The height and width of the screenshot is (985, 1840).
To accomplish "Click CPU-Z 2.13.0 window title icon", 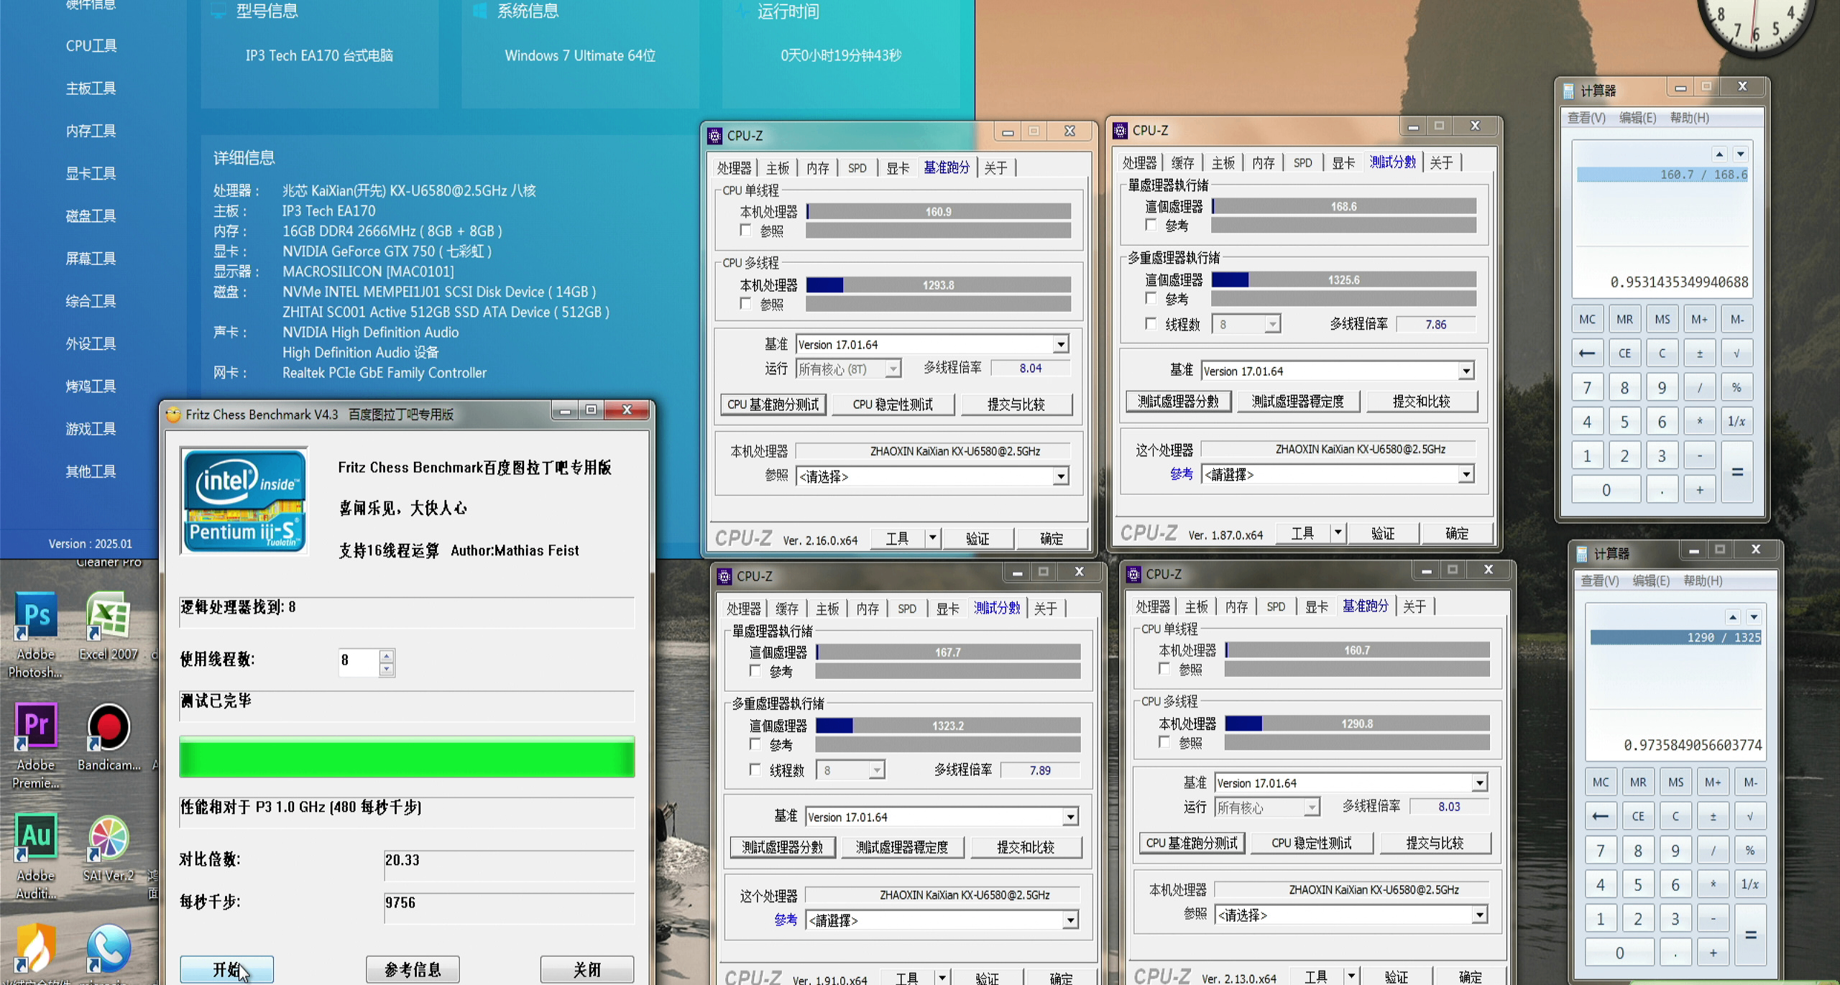I will tap(1133, 574).
